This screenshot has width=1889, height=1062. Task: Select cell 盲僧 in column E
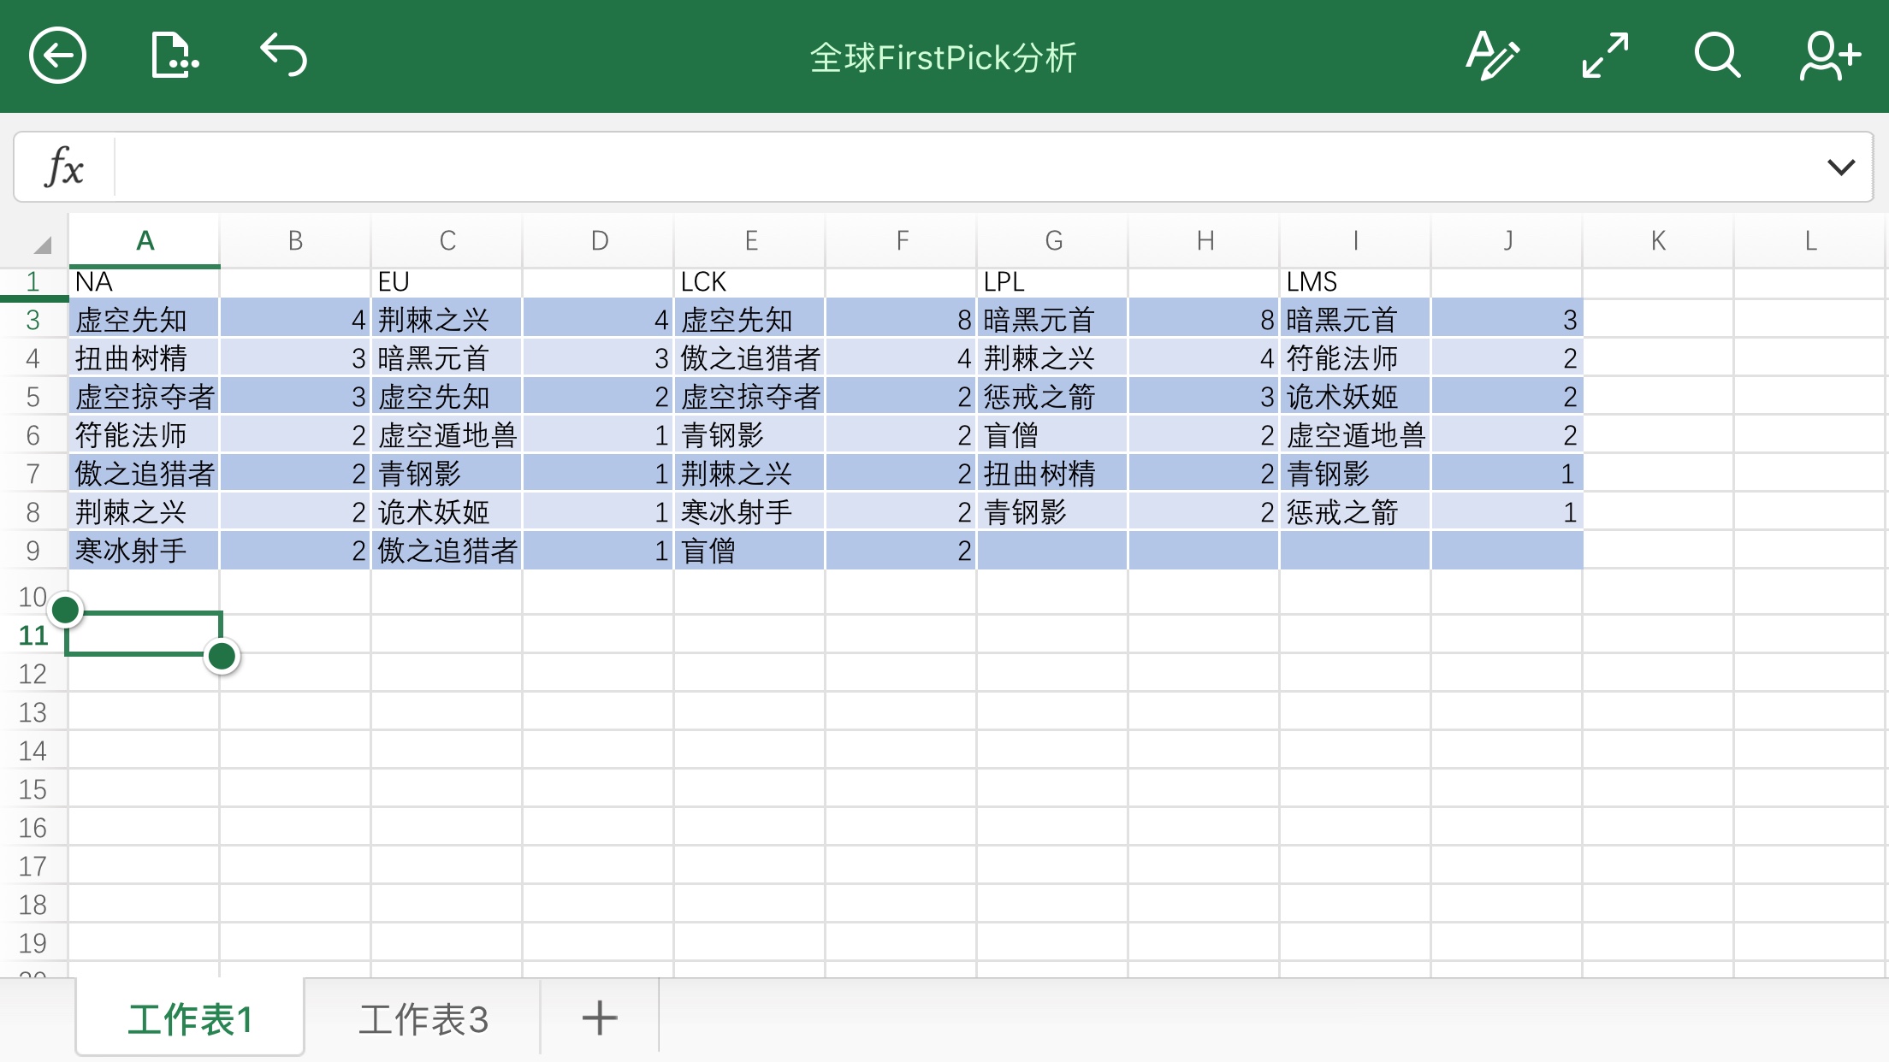[x=749, y=551]
